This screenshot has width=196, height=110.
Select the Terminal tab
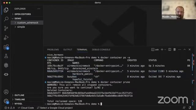pos(82,50)
